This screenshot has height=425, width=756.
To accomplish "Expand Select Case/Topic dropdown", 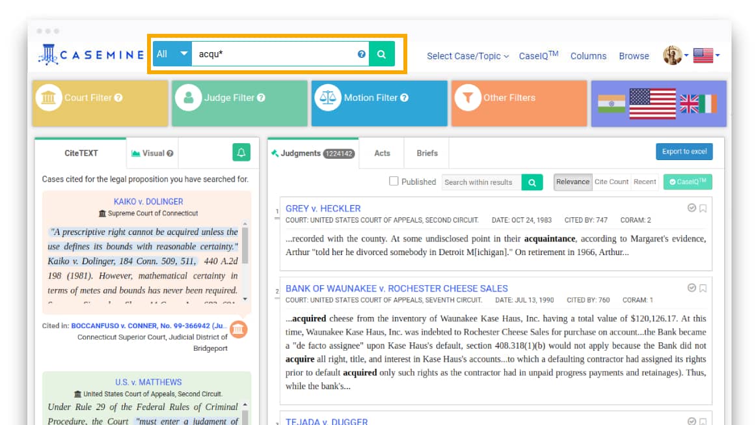I will click(468, 56).
